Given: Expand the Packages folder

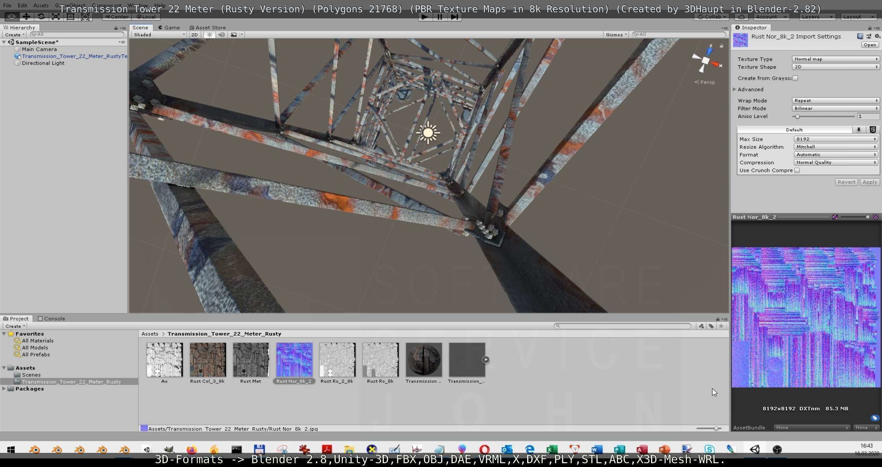Looking at the screenshot, I should tap(4, 389).
